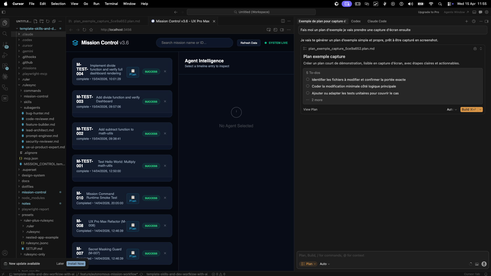Click the Refresh Data button
491x276 pixels.
point(249,43)
